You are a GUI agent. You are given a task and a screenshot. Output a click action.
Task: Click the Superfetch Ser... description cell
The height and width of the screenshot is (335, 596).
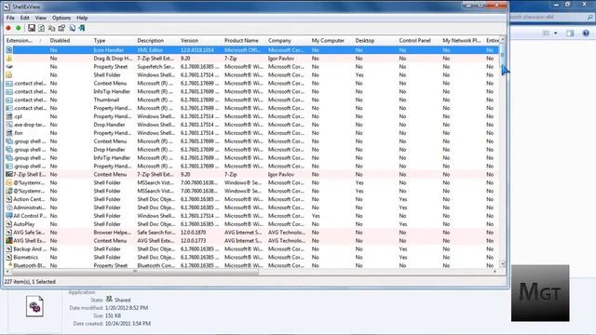click(156, 67)
